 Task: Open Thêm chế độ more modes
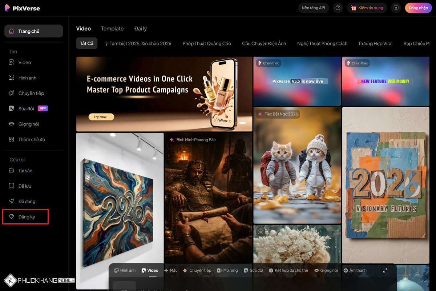pos(32,139)
